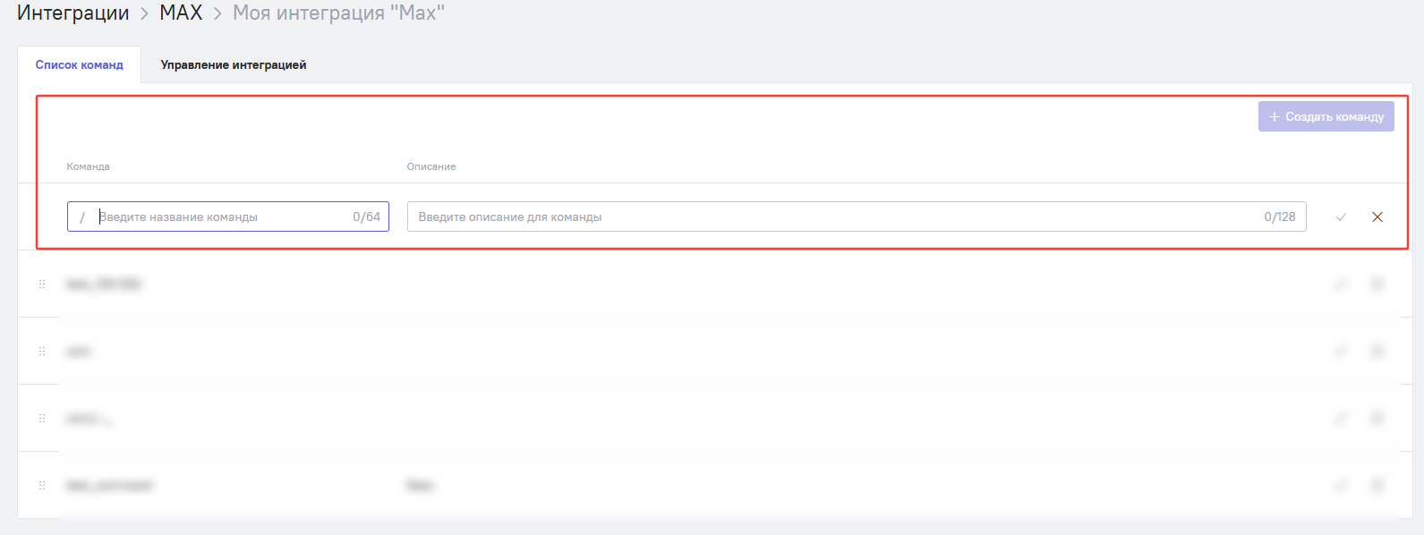Image resolution: width=1424 pixels, height=535 pixels.
Task: Switch to the Управление интеграцией tab
Action: (234, 65)
